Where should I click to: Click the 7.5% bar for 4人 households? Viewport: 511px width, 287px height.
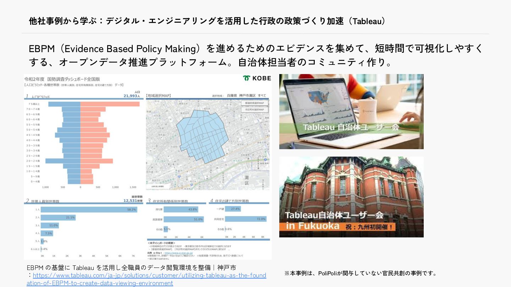47,233
